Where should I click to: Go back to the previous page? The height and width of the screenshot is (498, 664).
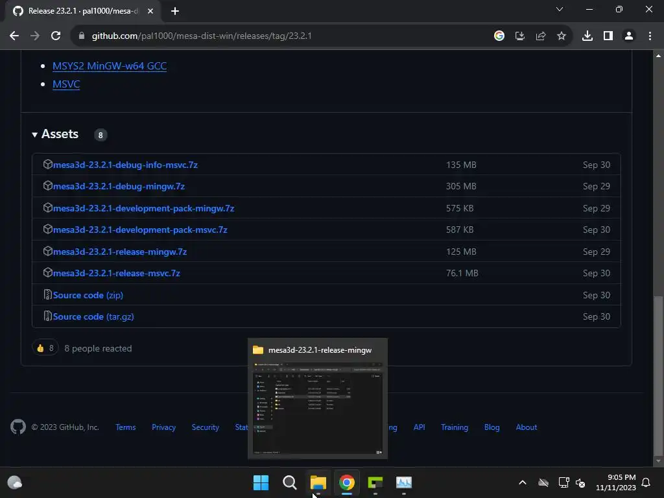14,36
